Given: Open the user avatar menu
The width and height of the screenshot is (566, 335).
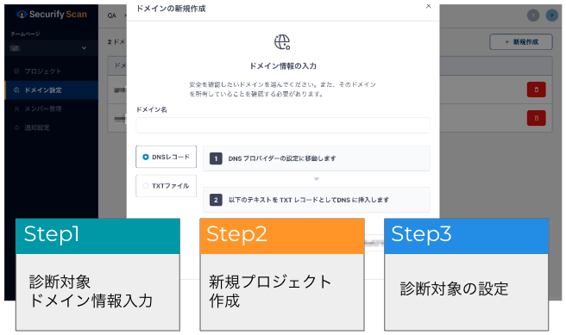Looking at the screenshot, I should click(x=551, y=16).
